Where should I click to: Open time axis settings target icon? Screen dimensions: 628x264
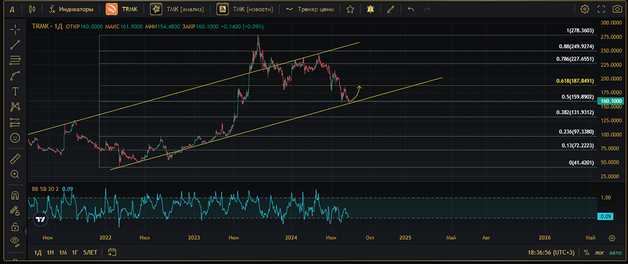click(x=612, y=238)
